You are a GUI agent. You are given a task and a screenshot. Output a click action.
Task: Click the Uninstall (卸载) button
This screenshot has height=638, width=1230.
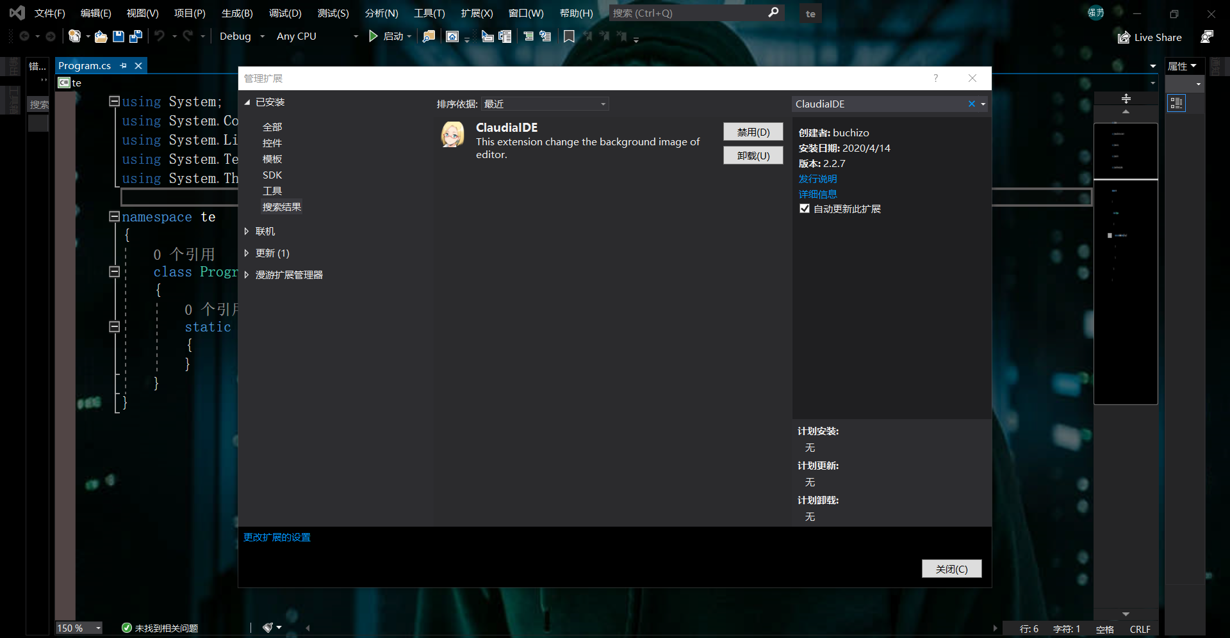753,156
